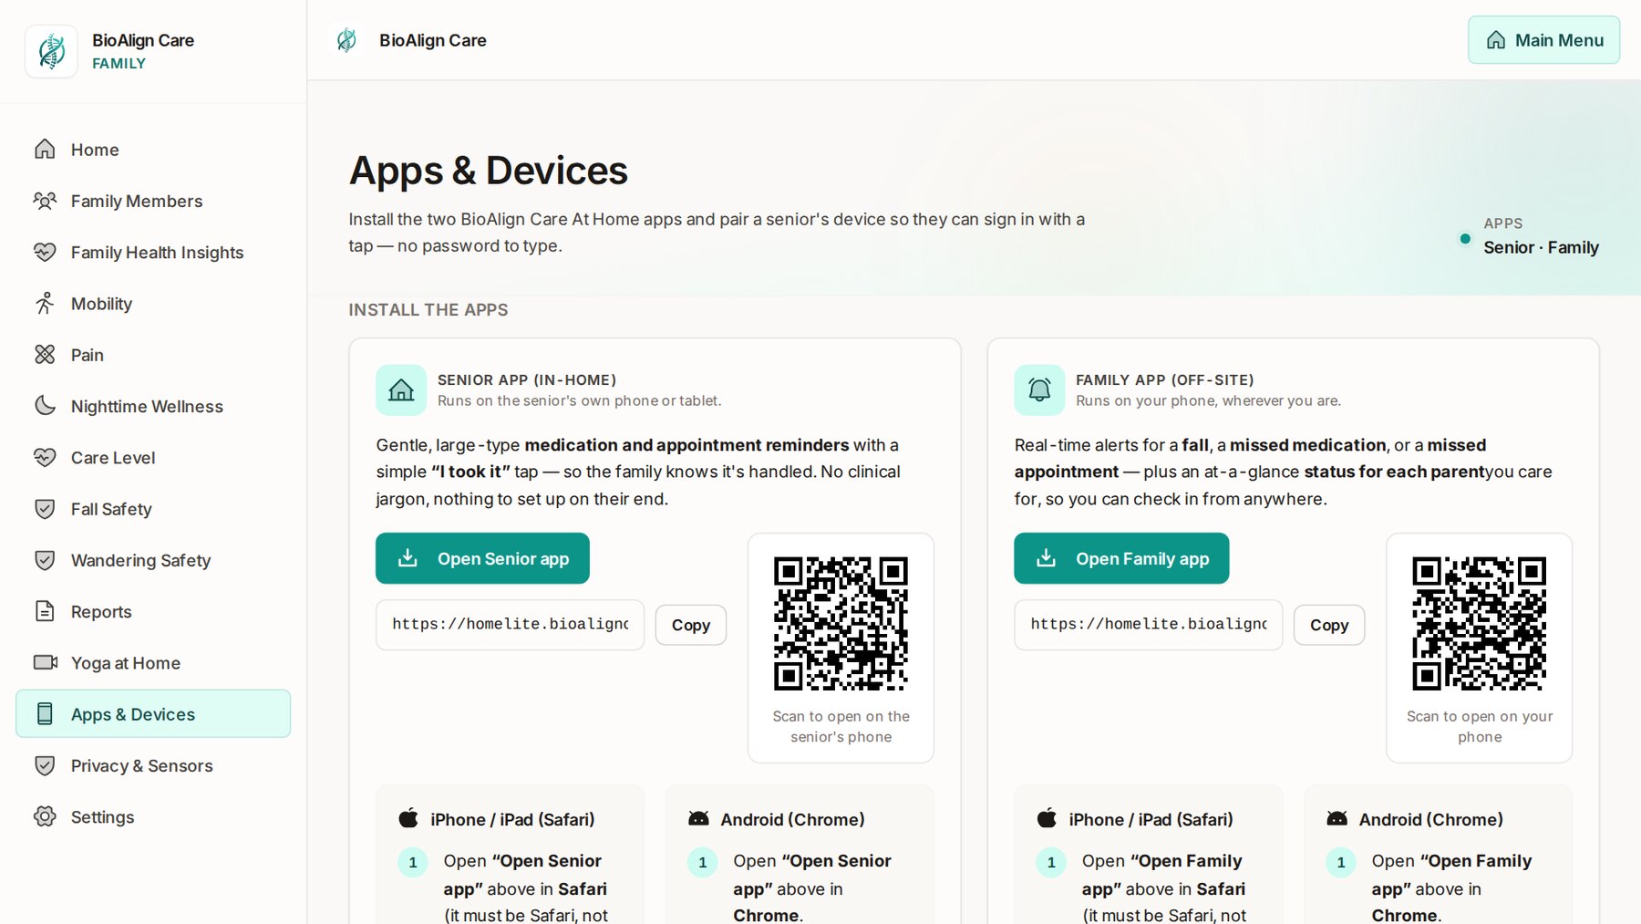Copy the Family app link
This screenshot has width=1641, height=924.
coord(1329,625)
